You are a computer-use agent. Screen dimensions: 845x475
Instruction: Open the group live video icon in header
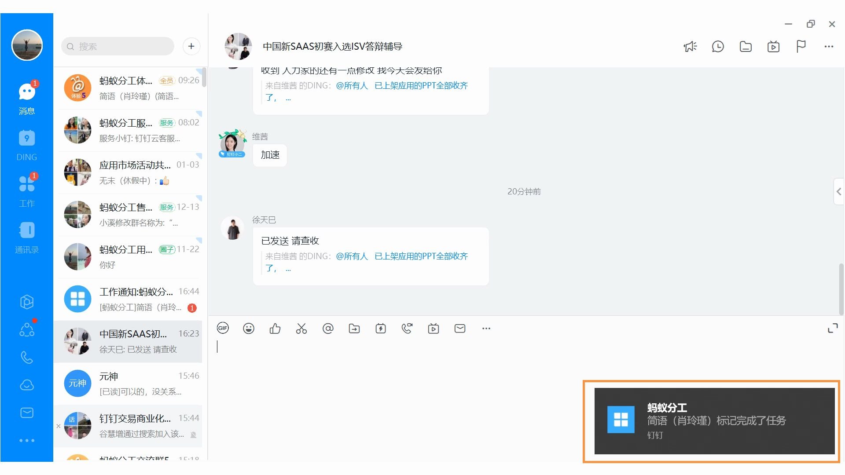point(773,47)
